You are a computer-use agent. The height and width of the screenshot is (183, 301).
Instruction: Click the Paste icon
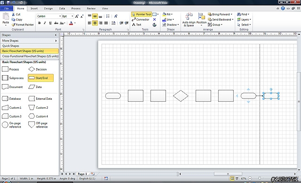6,16
